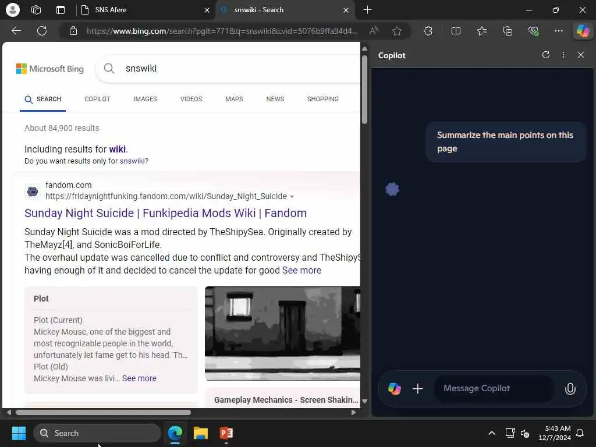Start voice input with microphone icon
The width and height of the screenshot is (596, 447).
(x=570, y=388)
